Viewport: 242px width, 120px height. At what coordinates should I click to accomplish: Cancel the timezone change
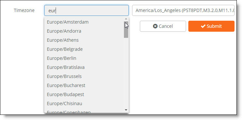163,26
